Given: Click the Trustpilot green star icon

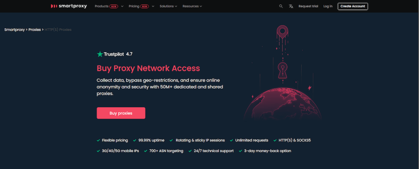Looking at the screenshot, I should pyautogui.click(x=100, y=54).
